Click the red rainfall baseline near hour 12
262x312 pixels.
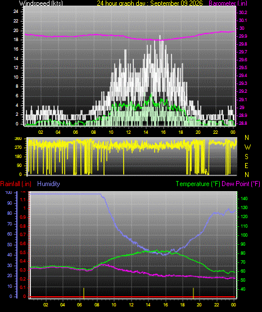(132, 297)
